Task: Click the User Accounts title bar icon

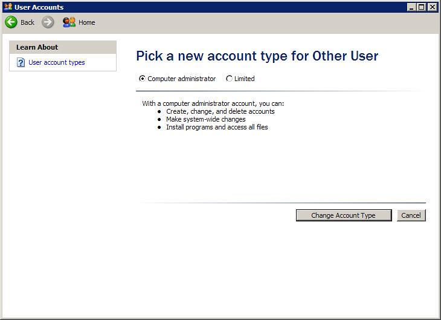Action: (8, 7)
